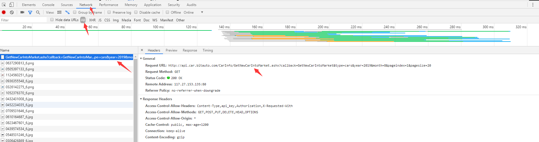Open network search magnifier
539x142 pixels.
point(38,12)
